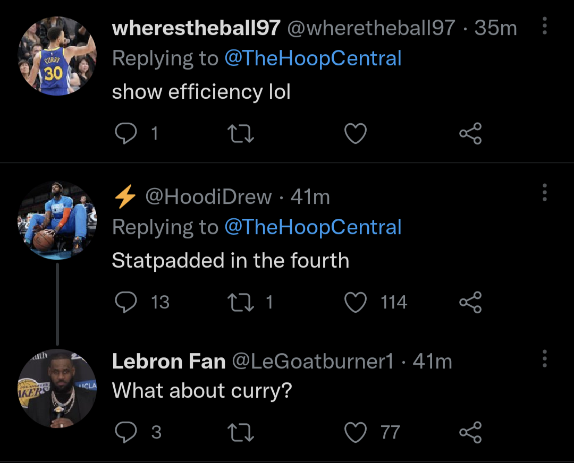Screen dimensions: 574x463
Task: Like the "What about curry?" tweet
Action: (x=356, y=432)
